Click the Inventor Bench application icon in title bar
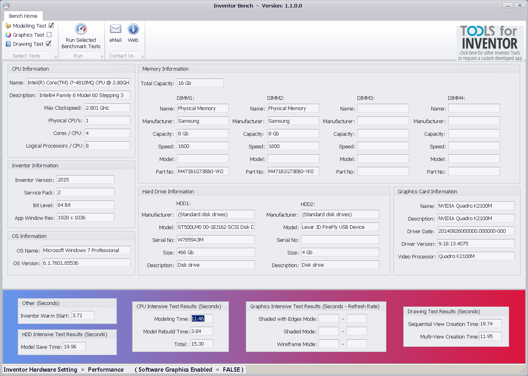The image size is (528, 376). pyautogui.click(x=6, y=6)
